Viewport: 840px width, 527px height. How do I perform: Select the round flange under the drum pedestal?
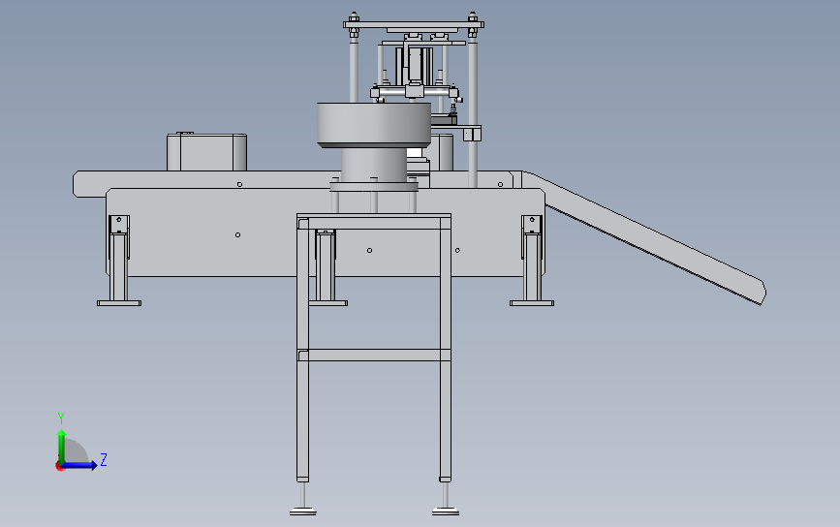click(374, 187)
